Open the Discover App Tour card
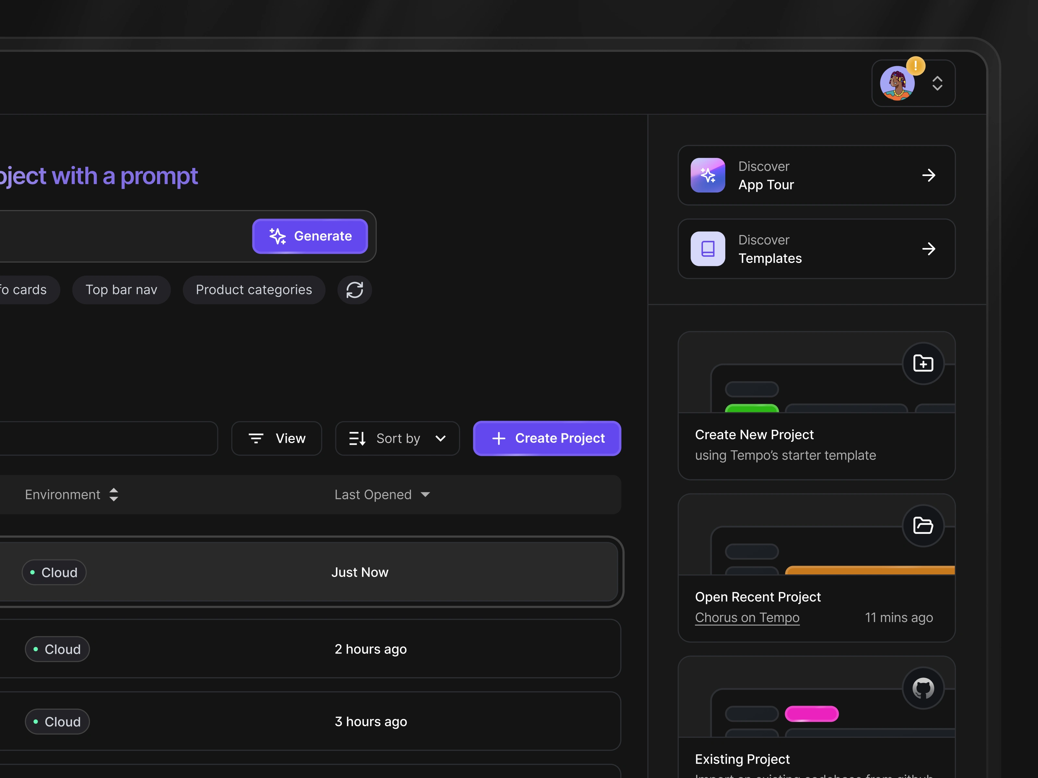 click(x=816, y=175)
